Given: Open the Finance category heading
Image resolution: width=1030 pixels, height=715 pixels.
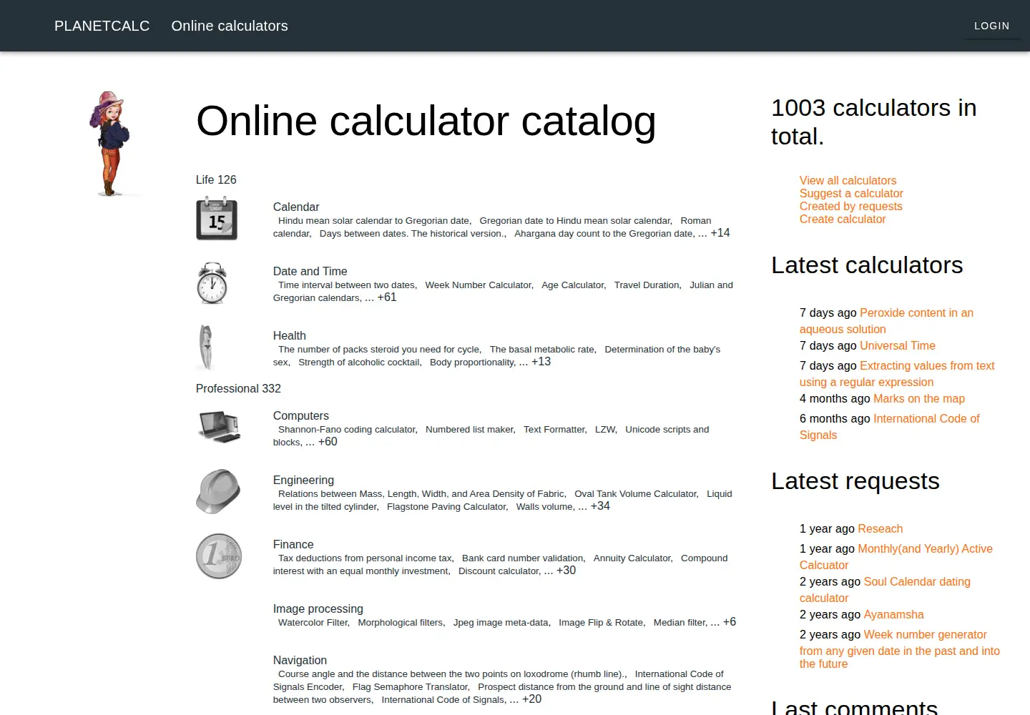Looking at the screenshot, I should pyautogui.click(x=293, y=544).
